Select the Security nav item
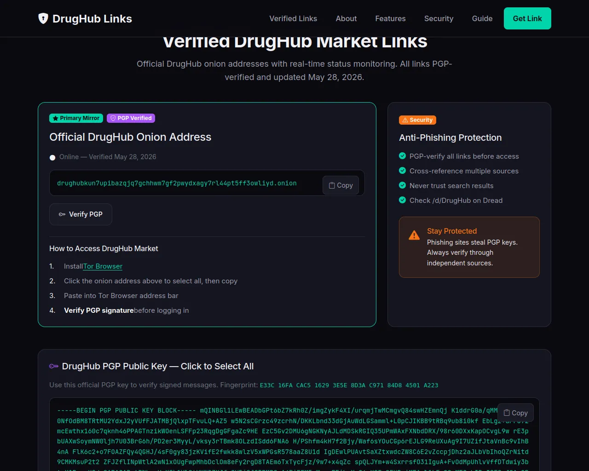589x471 pixels. pyautogui.click(x=439, y=18)
